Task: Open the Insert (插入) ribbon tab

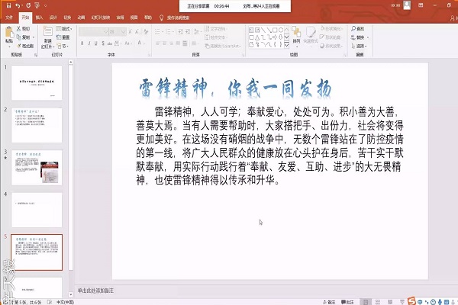Action: [38, 15]
